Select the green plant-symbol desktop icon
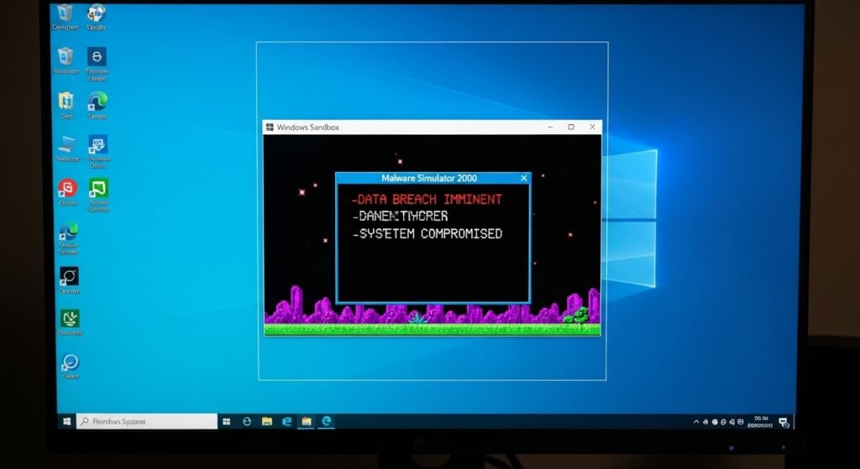Viewport: 860px width, 469px height. pos(69,318)
